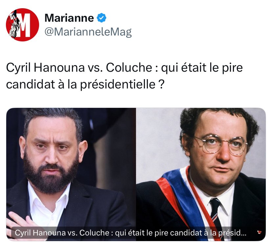Image resolution: width=272 pixels, height=245 pixels.
Task: Click the white M letter in the logo
Action: coord(25,25)
